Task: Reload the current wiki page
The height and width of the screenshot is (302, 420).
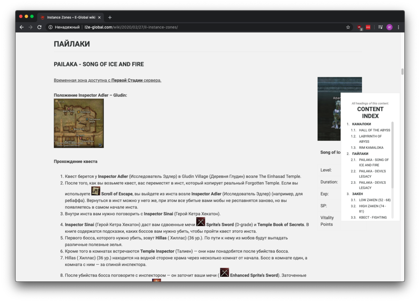Action: click(x=39, y=27)
